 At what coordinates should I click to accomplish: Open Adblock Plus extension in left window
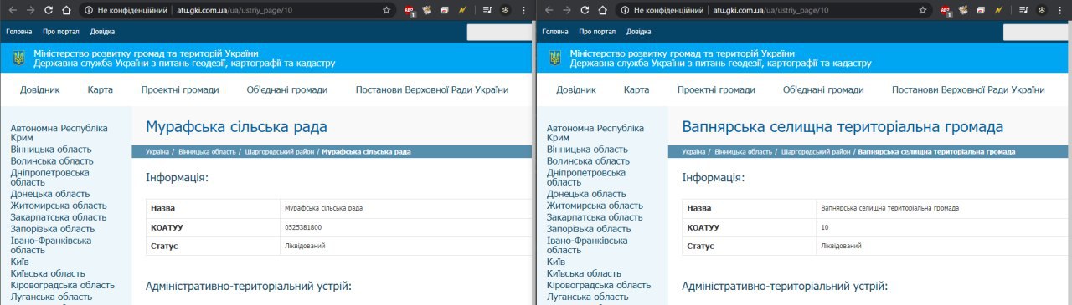[x=410, y=11]
